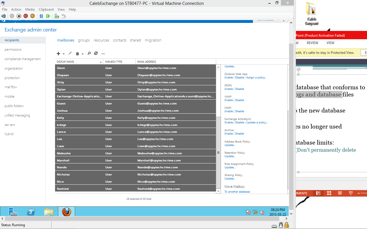Image resolution: width=367 pixels, height=229 pixels.
Task: Click the network warning tray icon
Action: click(x=255, y=212)
